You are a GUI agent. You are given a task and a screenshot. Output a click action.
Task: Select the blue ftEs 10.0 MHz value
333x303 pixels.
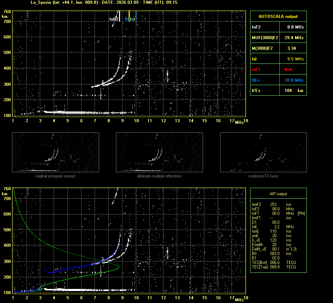(296, 80)
